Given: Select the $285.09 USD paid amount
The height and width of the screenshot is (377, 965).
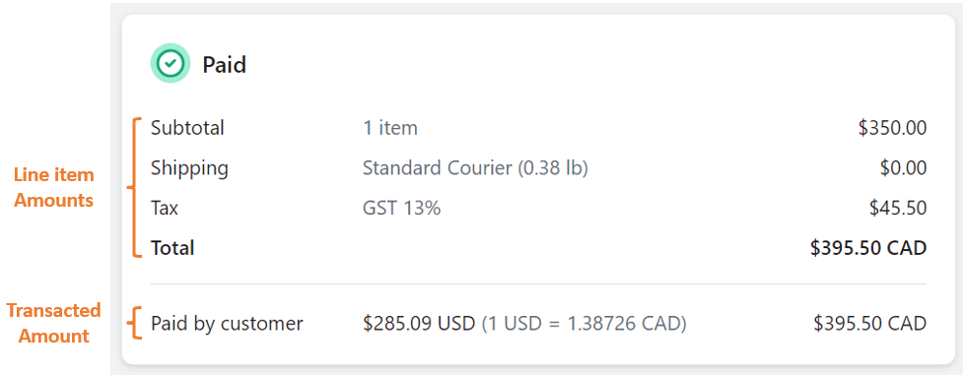Looking at the screenshot, I should tap(419, 324).
